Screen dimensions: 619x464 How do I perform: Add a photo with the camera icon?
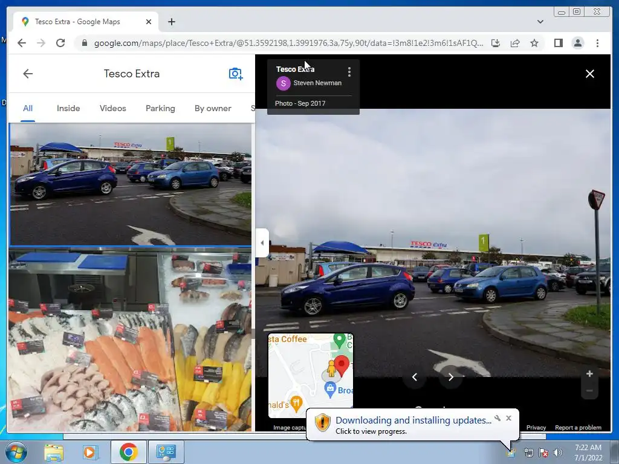(236, 73)
